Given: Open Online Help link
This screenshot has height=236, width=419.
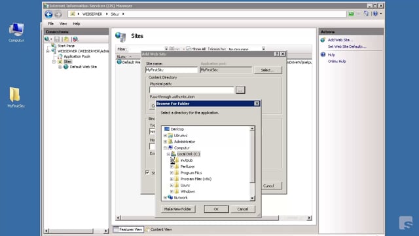Looking at the screenshot, I should [337, 61].
